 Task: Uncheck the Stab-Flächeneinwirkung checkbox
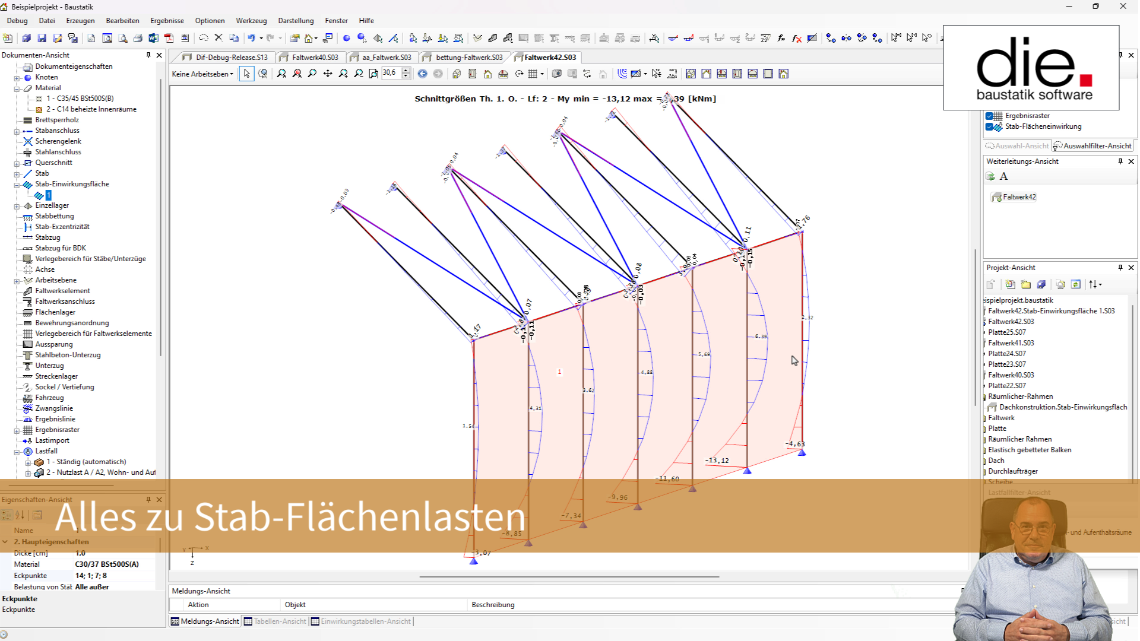click(x=989, y=126)
